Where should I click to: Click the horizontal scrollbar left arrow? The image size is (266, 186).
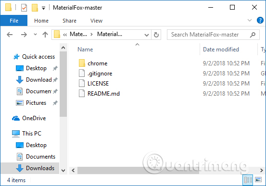coord(73,170)
